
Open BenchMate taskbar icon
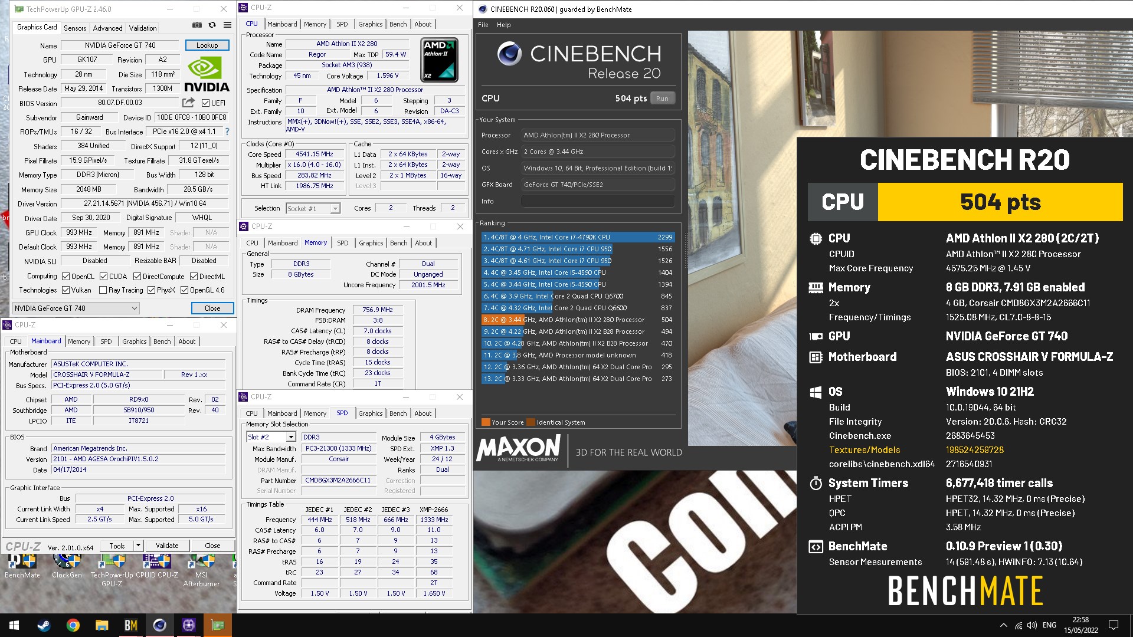pyautogui.click(x=130, y=625)
